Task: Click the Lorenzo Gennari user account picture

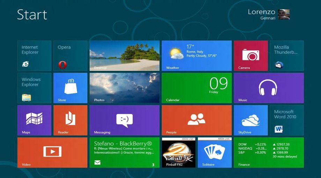Action: click(x=284, y=14)
